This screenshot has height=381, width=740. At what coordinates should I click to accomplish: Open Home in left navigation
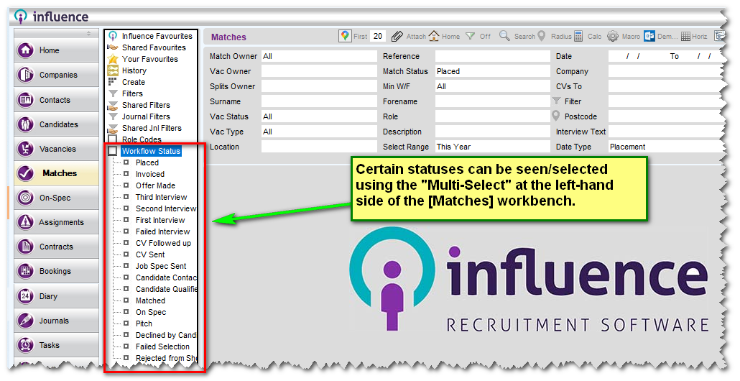point(56,50)
